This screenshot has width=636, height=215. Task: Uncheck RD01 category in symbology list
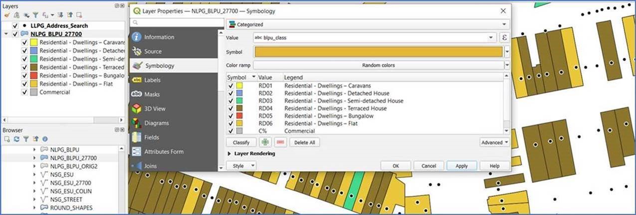point(230,86)
